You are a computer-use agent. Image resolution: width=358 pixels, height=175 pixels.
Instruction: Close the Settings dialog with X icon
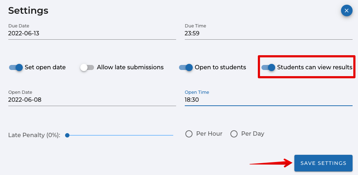tap(346, 11)
